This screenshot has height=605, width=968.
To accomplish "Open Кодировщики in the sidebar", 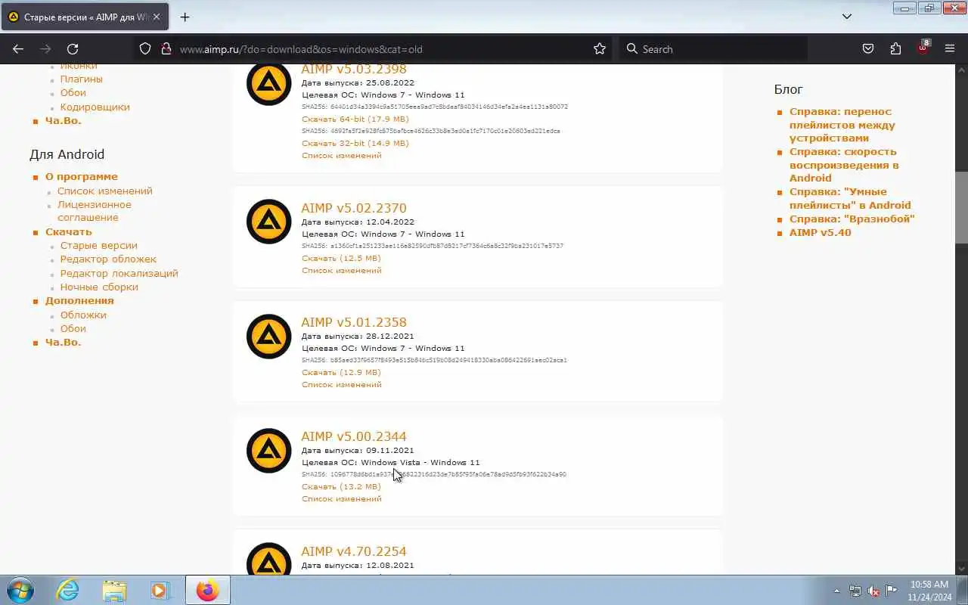I will (95, 107).
